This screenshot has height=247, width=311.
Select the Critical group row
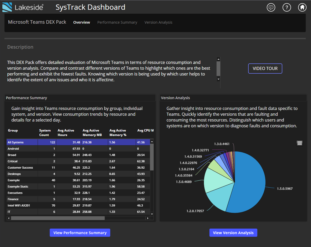(78, 161)
